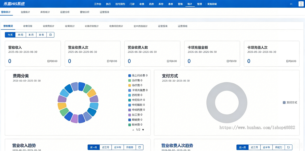Image resolution: width=305 pixels, height=151 pixels.
Task: Open 管理 module
Action: click(x=200, y=4)
